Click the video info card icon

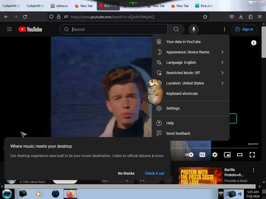coord(254,43)
